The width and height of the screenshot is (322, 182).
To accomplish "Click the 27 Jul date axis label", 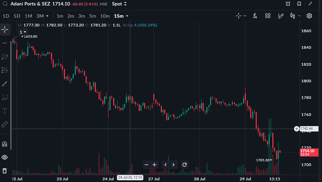I will (x=154, y=179).
